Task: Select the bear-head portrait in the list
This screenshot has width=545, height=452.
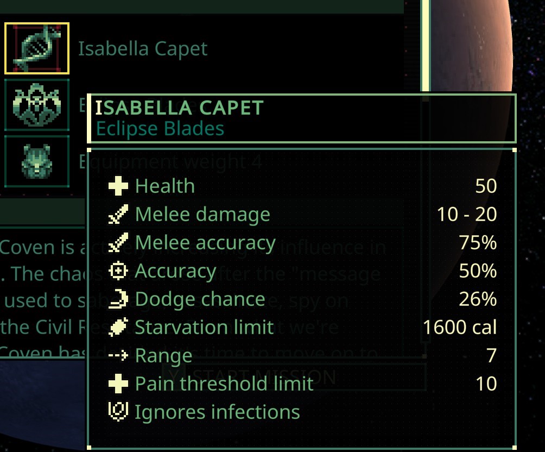Action: tap(37, 161)
